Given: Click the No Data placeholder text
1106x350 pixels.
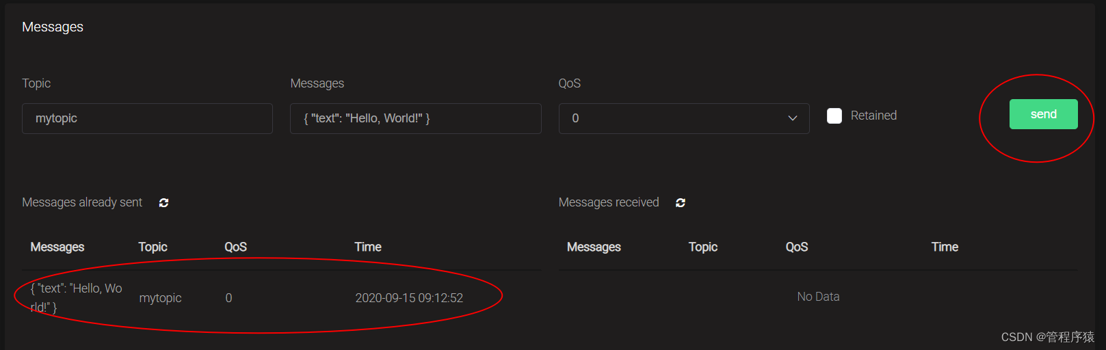Looking at the screenshot, I should 818,297.
